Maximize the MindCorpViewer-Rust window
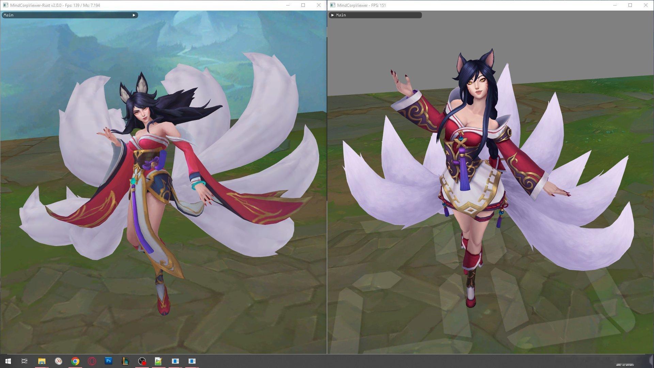 point(303,5)
